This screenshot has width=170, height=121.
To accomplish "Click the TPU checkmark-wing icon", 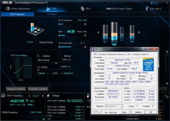I will tap(49, 9).
